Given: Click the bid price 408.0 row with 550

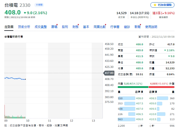Looking at the screenshot, I should click(130, 98).
